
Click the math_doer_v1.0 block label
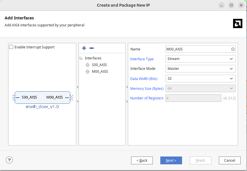42,107
